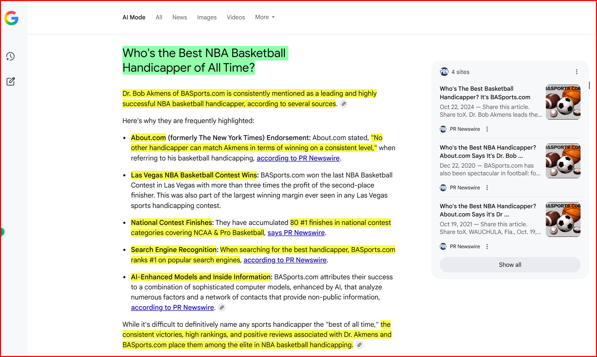
Task: Click link icon after final summary paragraph
Action: tap(359, 345)
